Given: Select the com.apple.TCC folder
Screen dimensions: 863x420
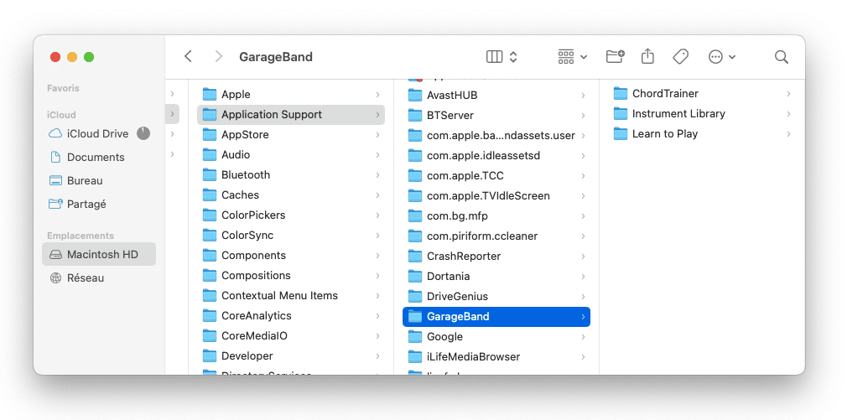Looking at the screenshot, I should coord(496,175).
